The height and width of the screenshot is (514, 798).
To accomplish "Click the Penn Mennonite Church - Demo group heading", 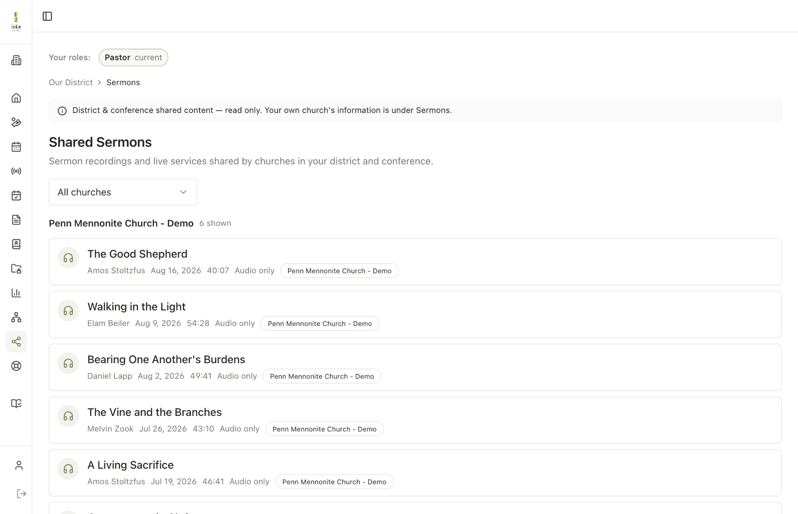I will click(x=121, y=223).
